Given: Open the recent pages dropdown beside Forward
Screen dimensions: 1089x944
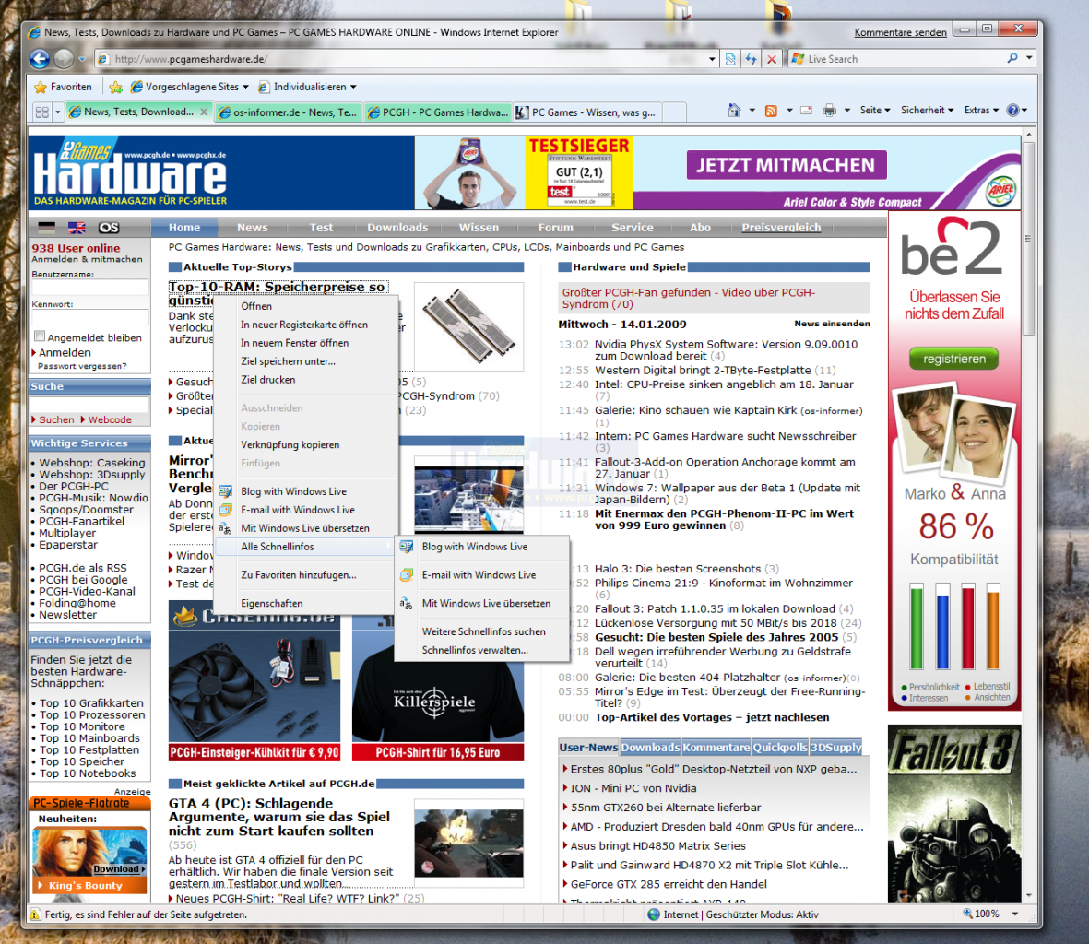Looking at the screenshot, I should tap(82, 60).
